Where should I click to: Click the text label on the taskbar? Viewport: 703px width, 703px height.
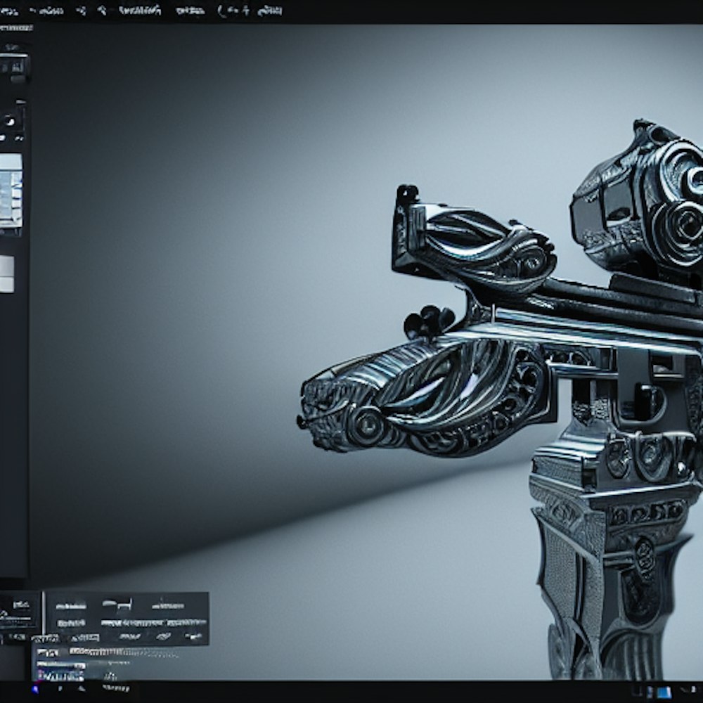[x=116, y=689]
